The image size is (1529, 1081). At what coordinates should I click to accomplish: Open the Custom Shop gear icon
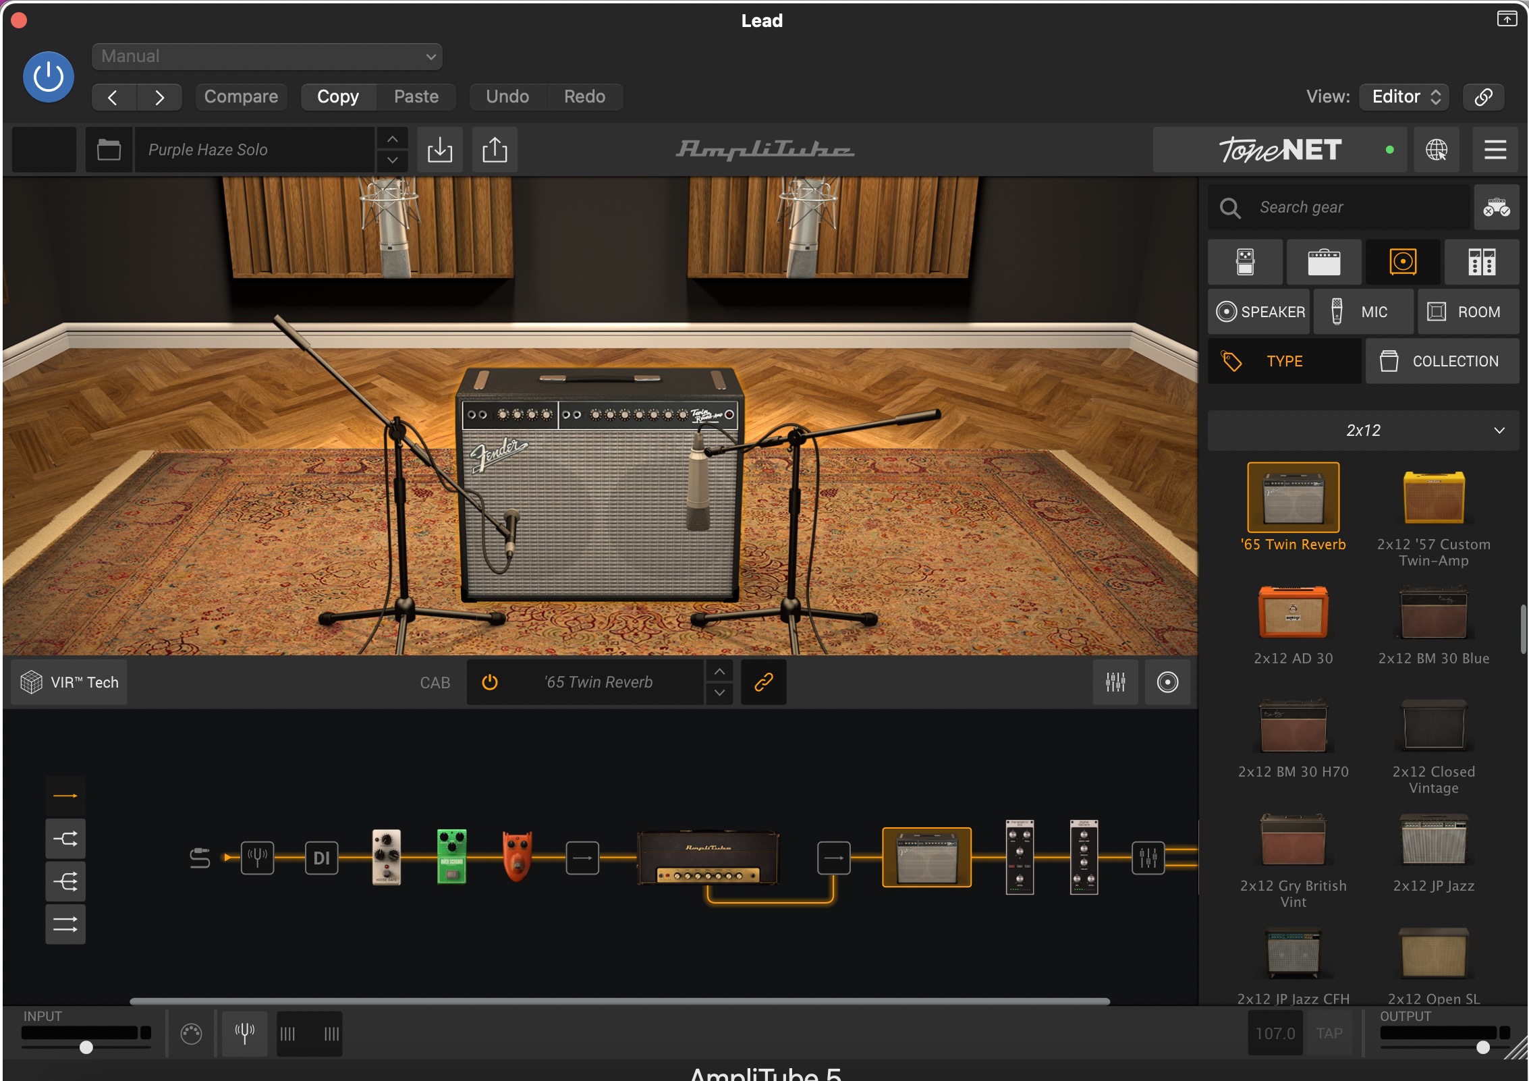click(x=1496, y=207)
